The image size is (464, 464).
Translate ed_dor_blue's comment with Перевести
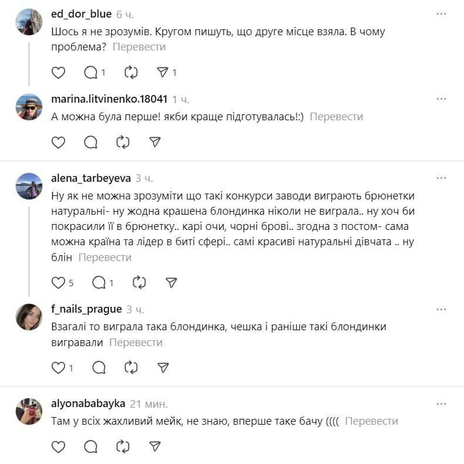click(139, 47)
